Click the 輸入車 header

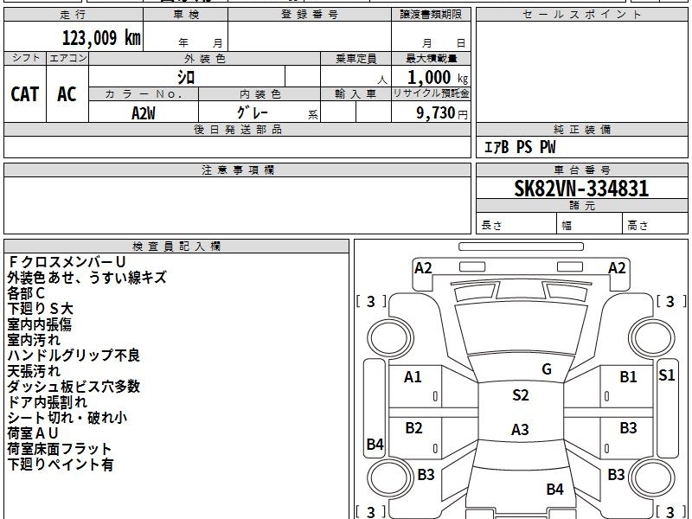[356, 94]
